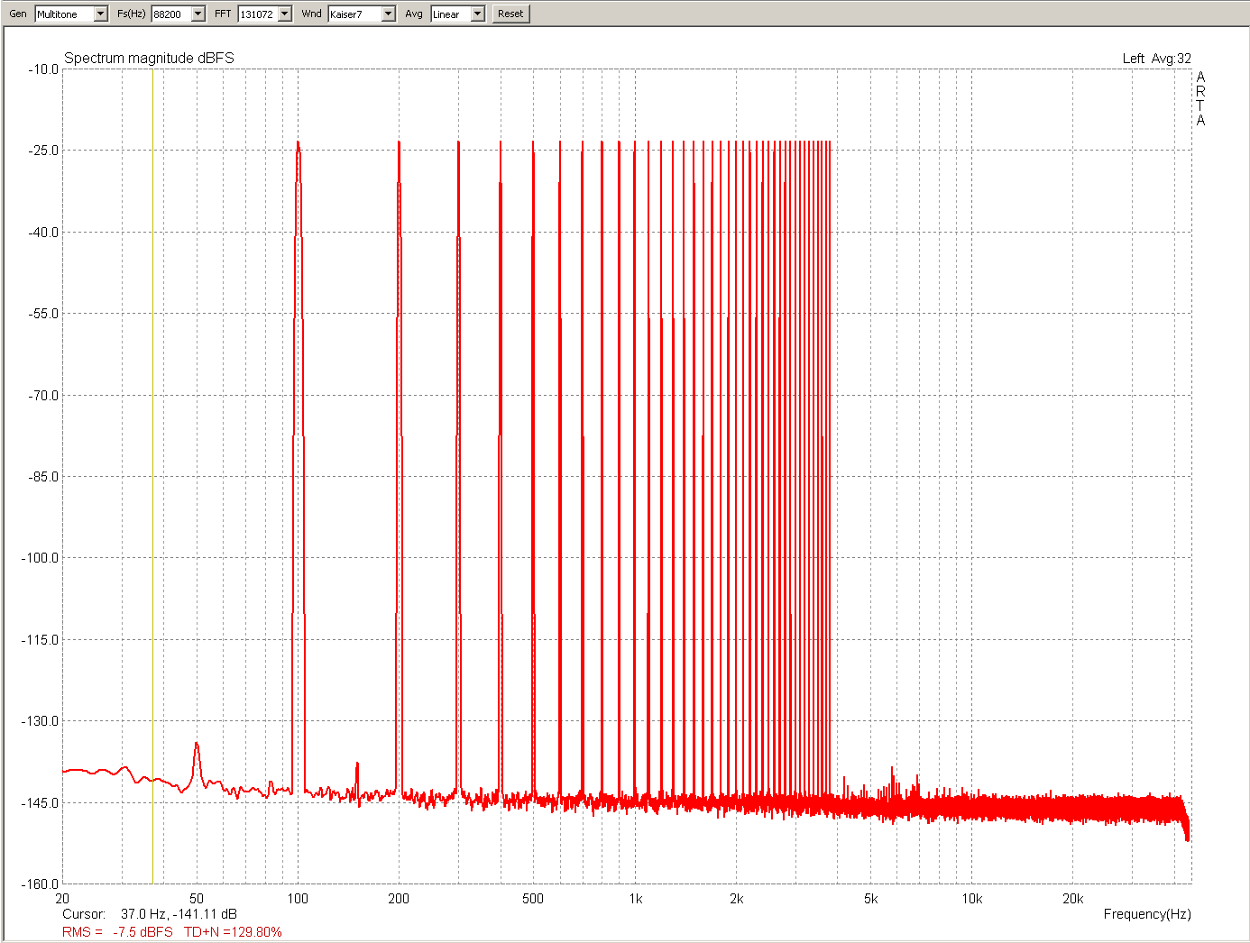This screenshot has height=943, width=1250.
Task: Click the 50 frequency axis label
Action: point(197,899)
